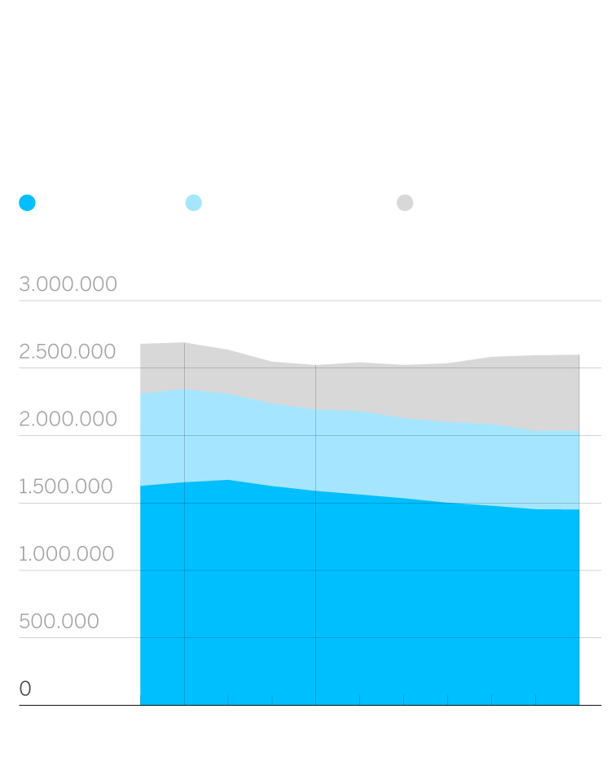This screenshot has height=766, width=611.
Task: Click the first vertical marker line in the gray area
Action: click(x=184, y=367)
